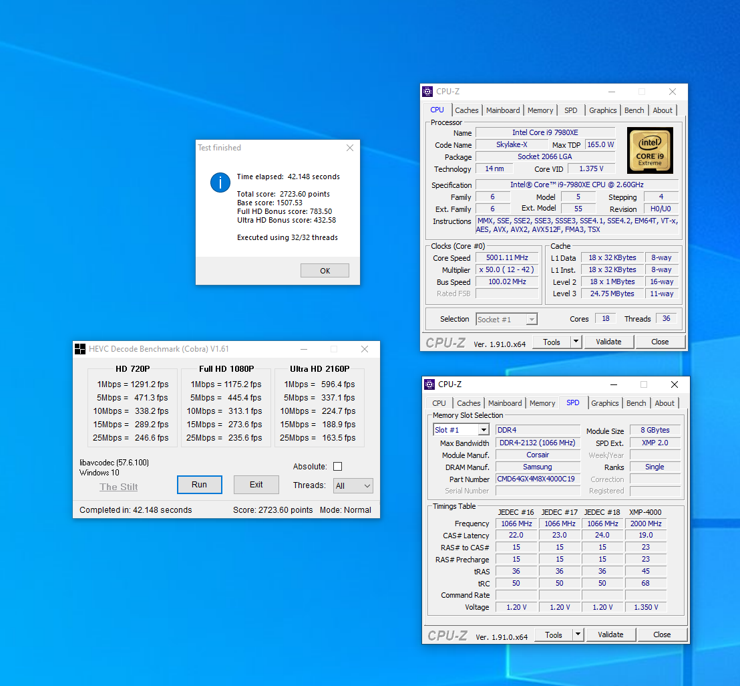Toggle the Absolute checkbox in HEVC benchmark
This screenshot has width=740, height=686.
pos(337,466)
